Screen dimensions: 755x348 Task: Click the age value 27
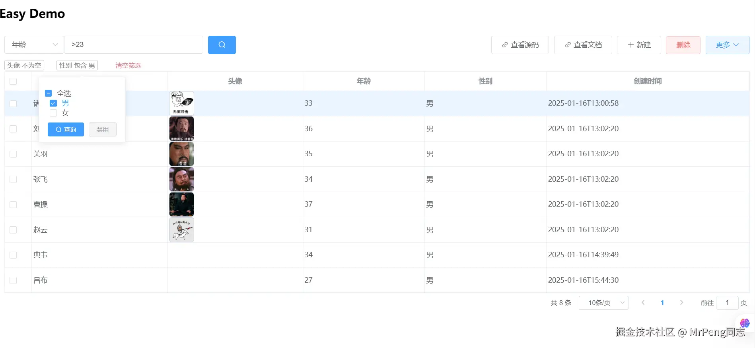click(x=308, y=280)
